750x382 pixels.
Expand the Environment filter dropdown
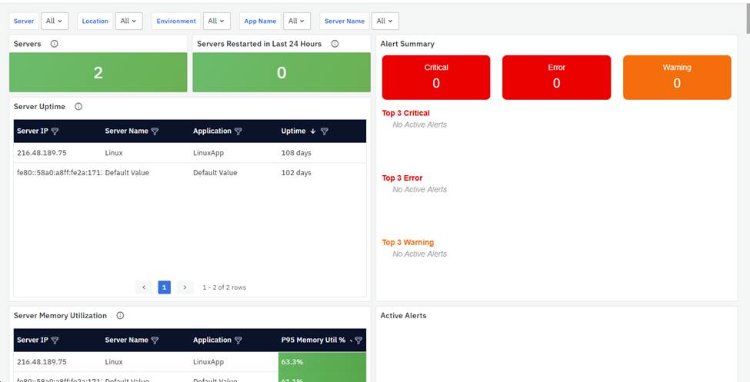point(216,21)
